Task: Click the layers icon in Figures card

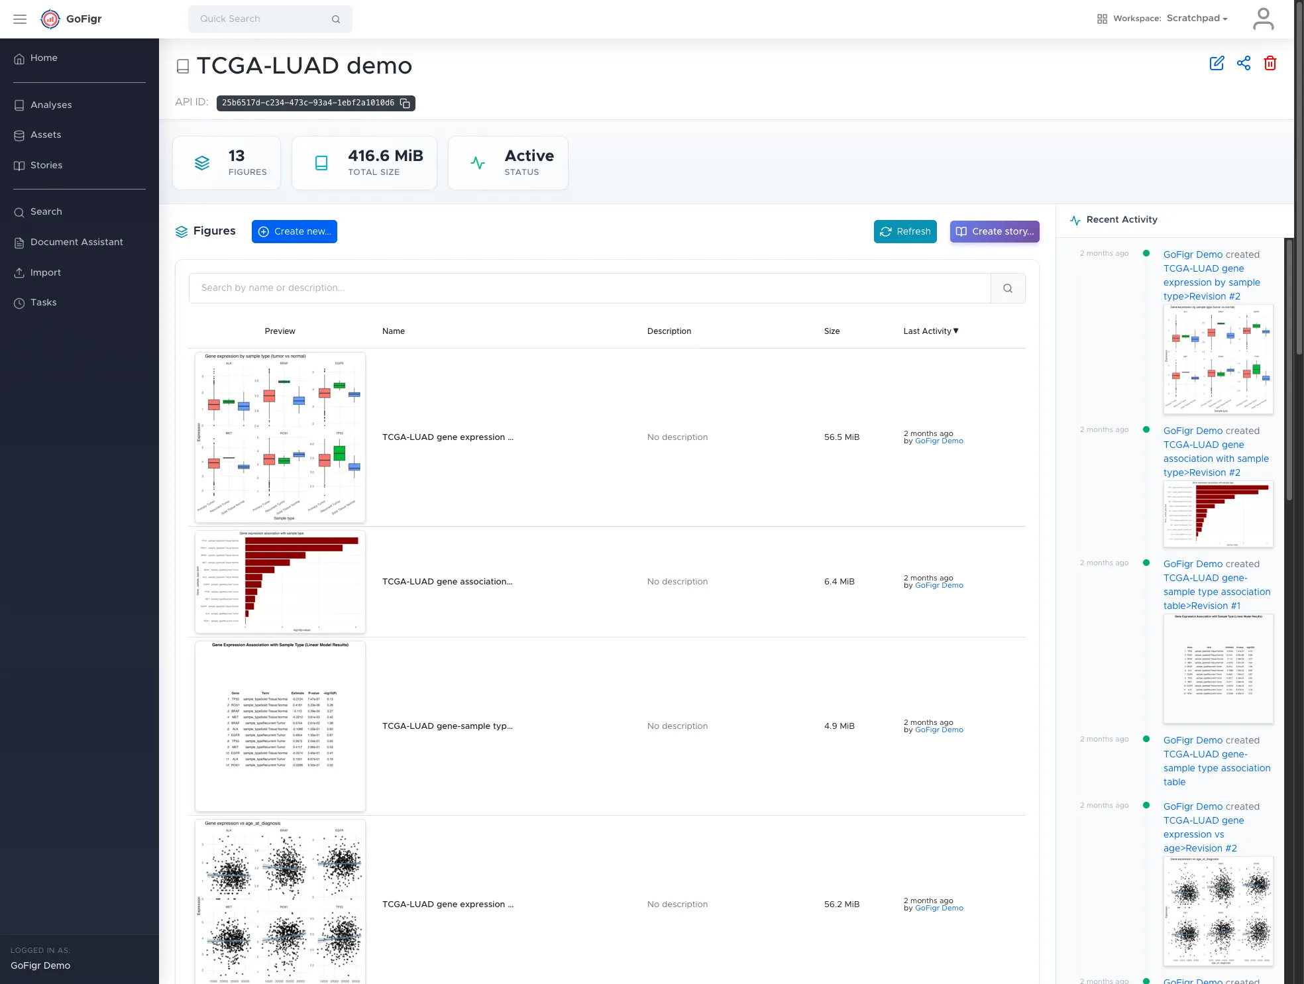Action: [202, 163]
